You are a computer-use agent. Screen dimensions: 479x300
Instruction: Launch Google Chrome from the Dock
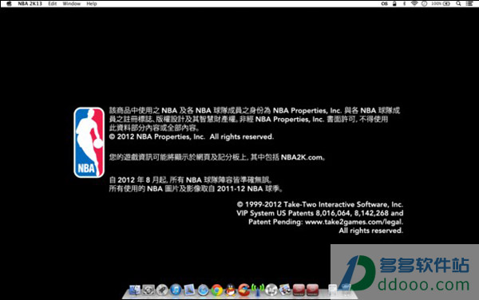(x=216, y=290)
